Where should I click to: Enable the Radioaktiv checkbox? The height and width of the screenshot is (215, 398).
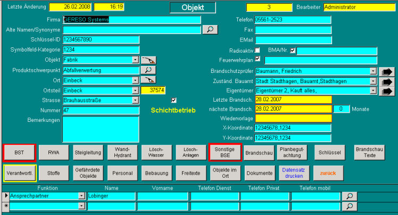258,50
